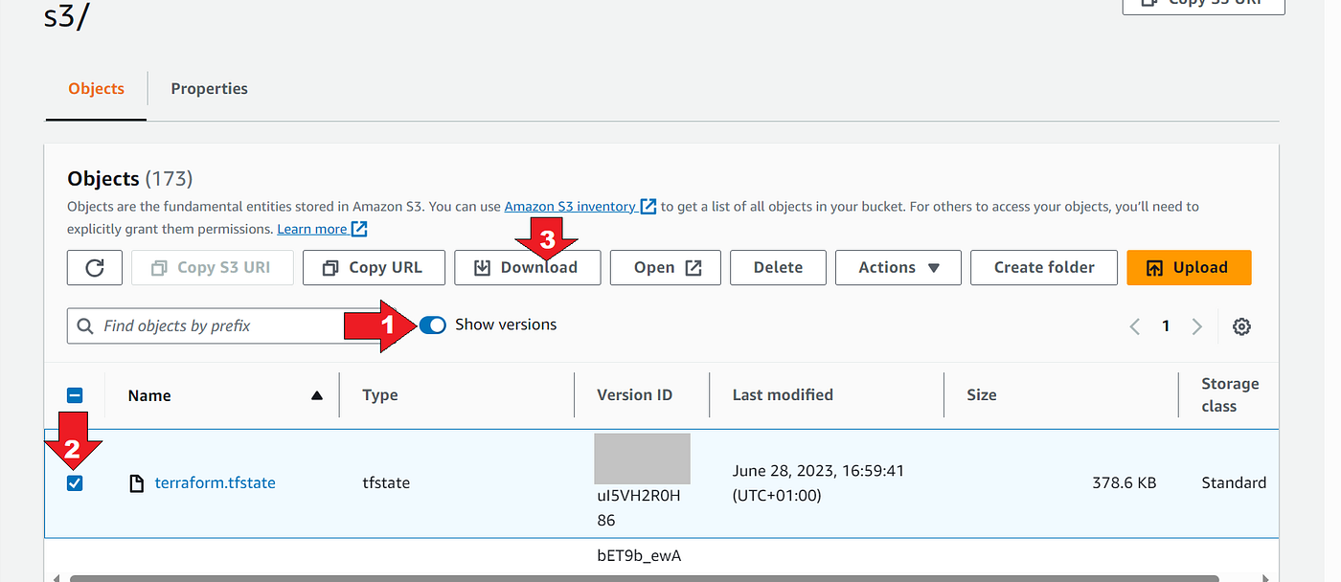Click the horizontal table scrollbar
This screenshot has height=582, width=1341.
(x=644, y=578)
